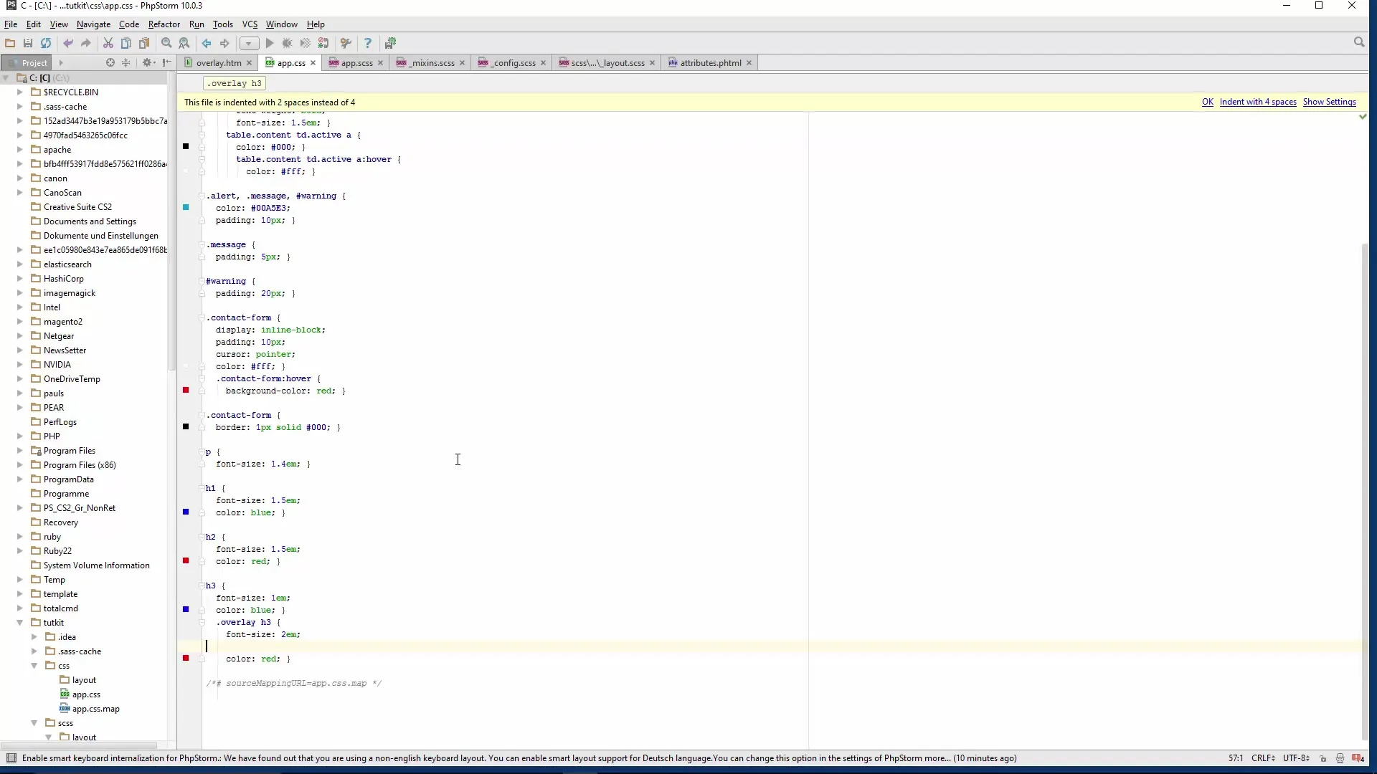
Task: Click Collapse All icon in Project panel
Action: pyautogui.click(x=126, y=62)
